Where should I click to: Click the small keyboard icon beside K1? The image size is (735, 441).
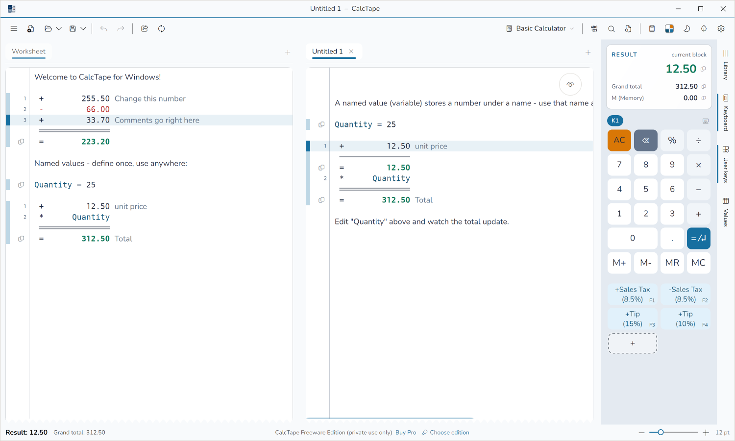[x=706, y=121]
